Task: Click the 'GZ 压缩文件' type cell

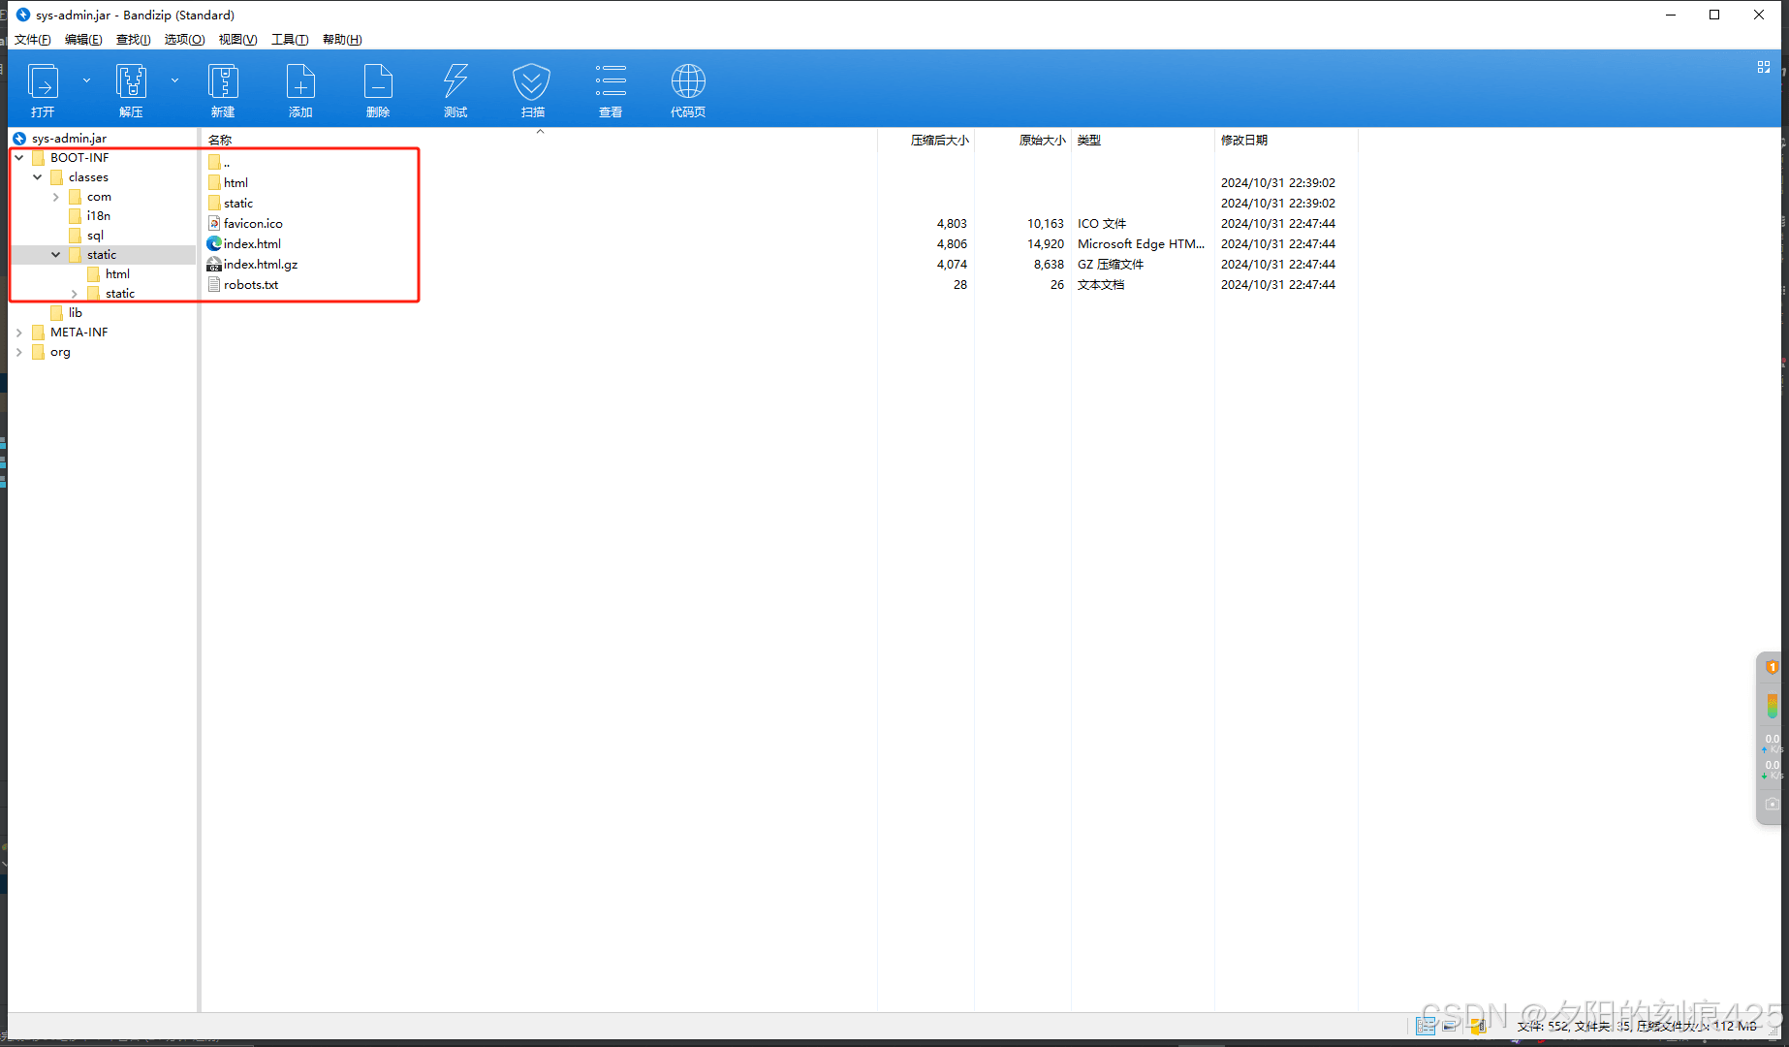Action: (x=1111, y=264)
